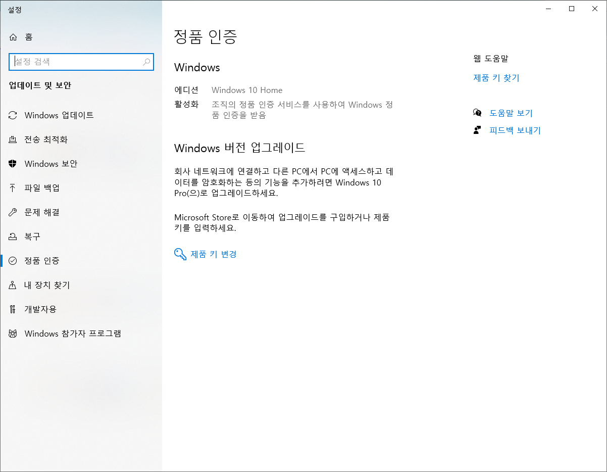Click the Windows 업데이트 refresh icon
607x472 pixels.
[13, 115]
